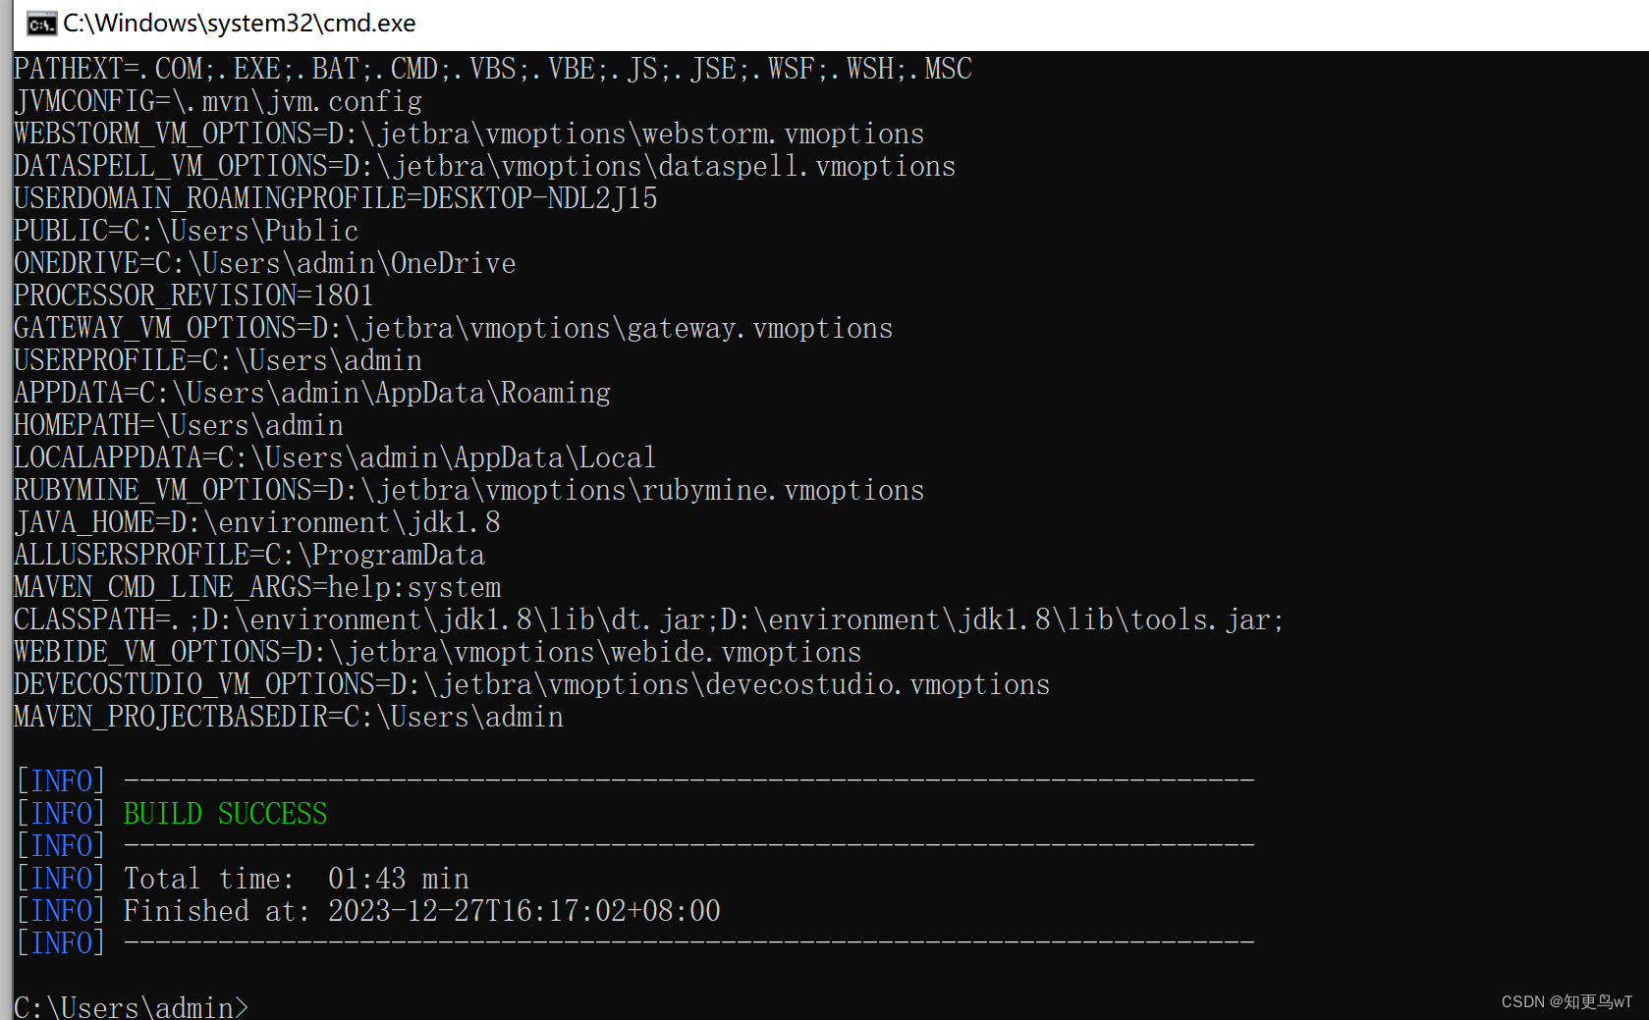This screenshot has width=1649, height=1020.
Task: Click the JAVA_HOME environment variable line
Action: tap(256, 522)
